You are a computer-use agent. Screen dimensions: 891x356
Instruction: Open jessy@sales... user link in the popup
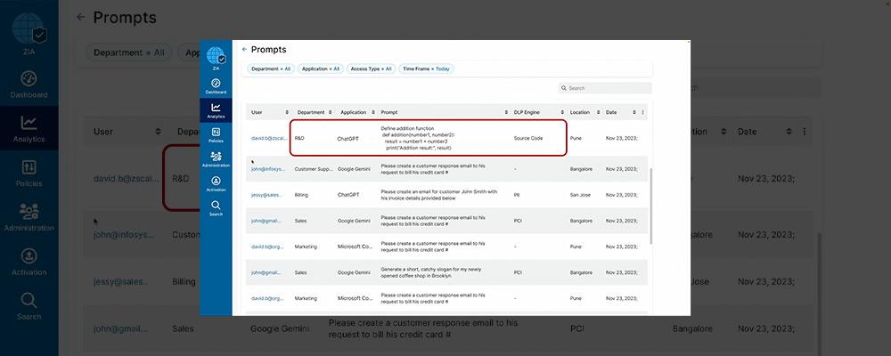[266, 195]
